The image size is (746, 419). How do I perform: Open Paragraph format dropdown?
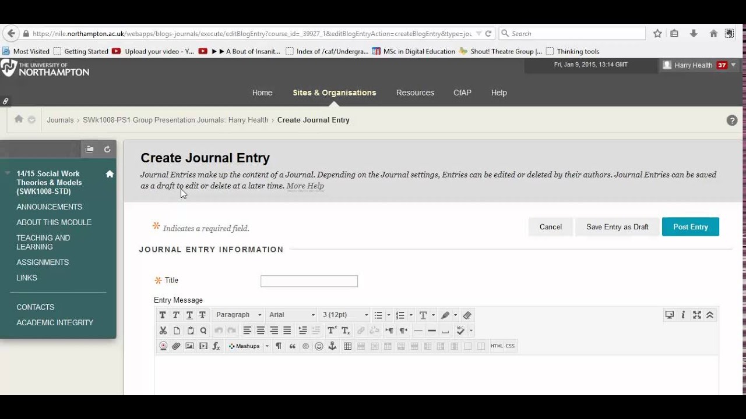click(238, 315)
